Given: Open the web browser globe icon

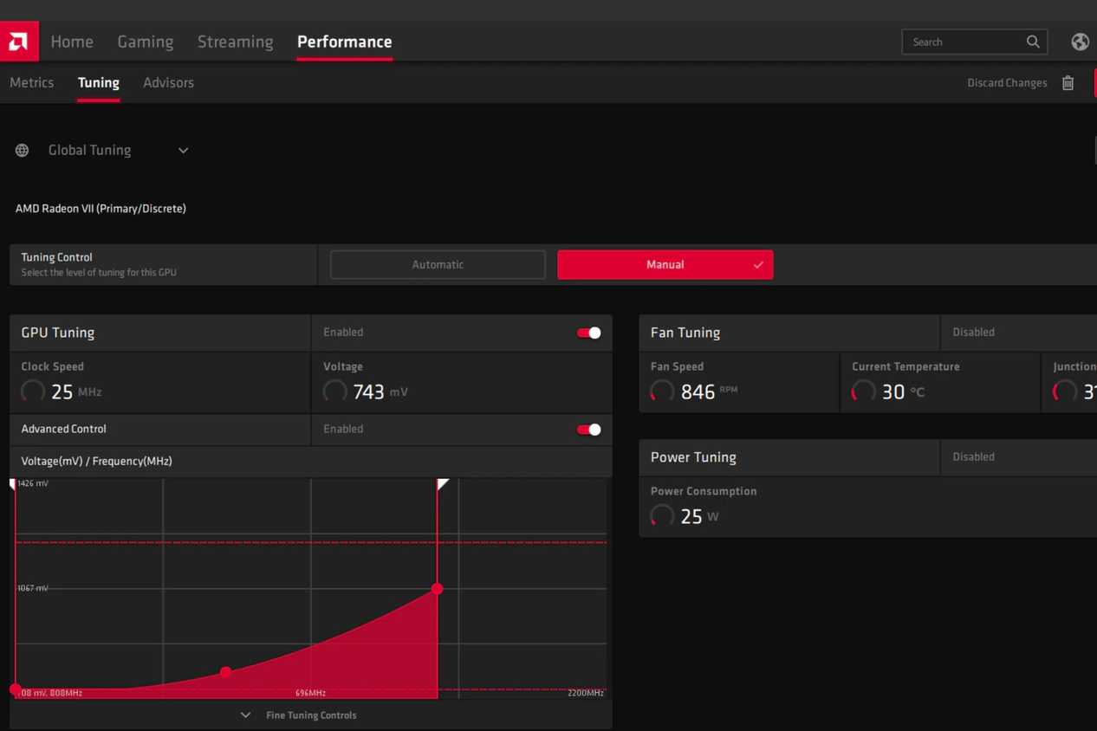Looking at the screenshot, I should pos(1080,42).
